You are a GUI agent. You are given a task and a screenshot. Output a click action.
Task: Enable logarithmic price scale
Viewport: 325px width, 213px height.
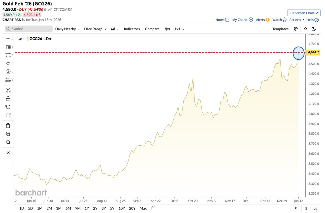[315, 208]
